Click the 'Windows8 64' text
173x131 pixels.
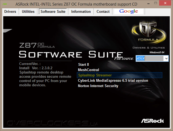[157, 52]
